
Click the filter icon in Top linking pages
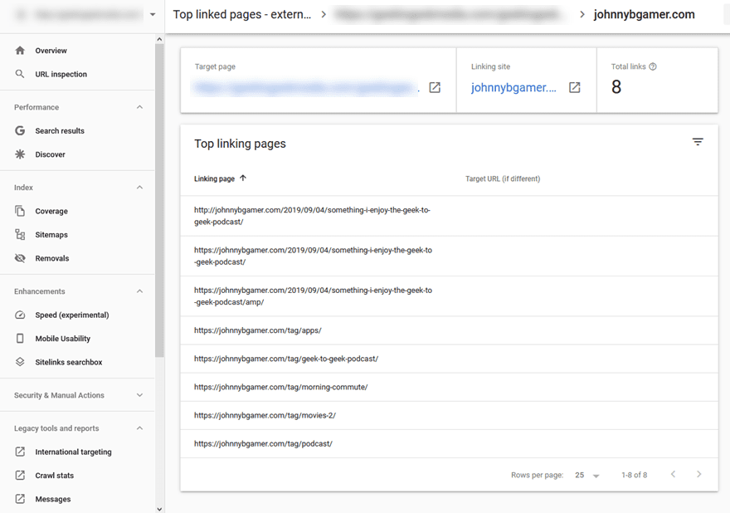tap(698, 143)
